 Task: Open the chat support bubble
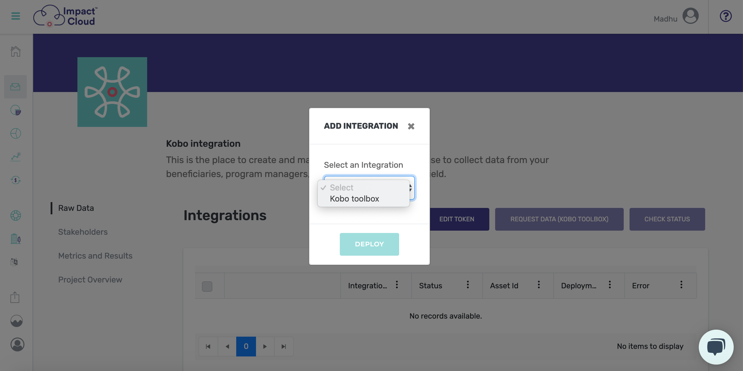716,347
